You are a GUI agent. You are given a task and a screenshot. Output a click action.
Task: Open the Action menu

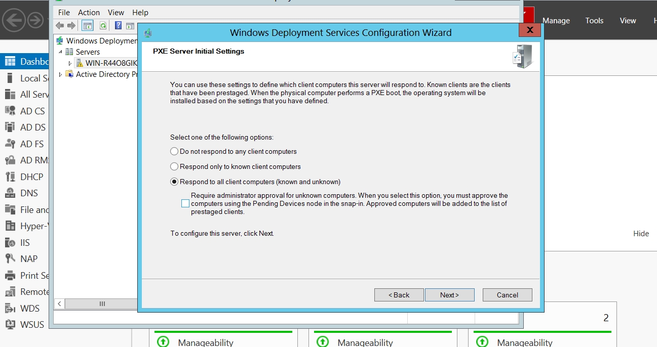[x=89, y=12]
